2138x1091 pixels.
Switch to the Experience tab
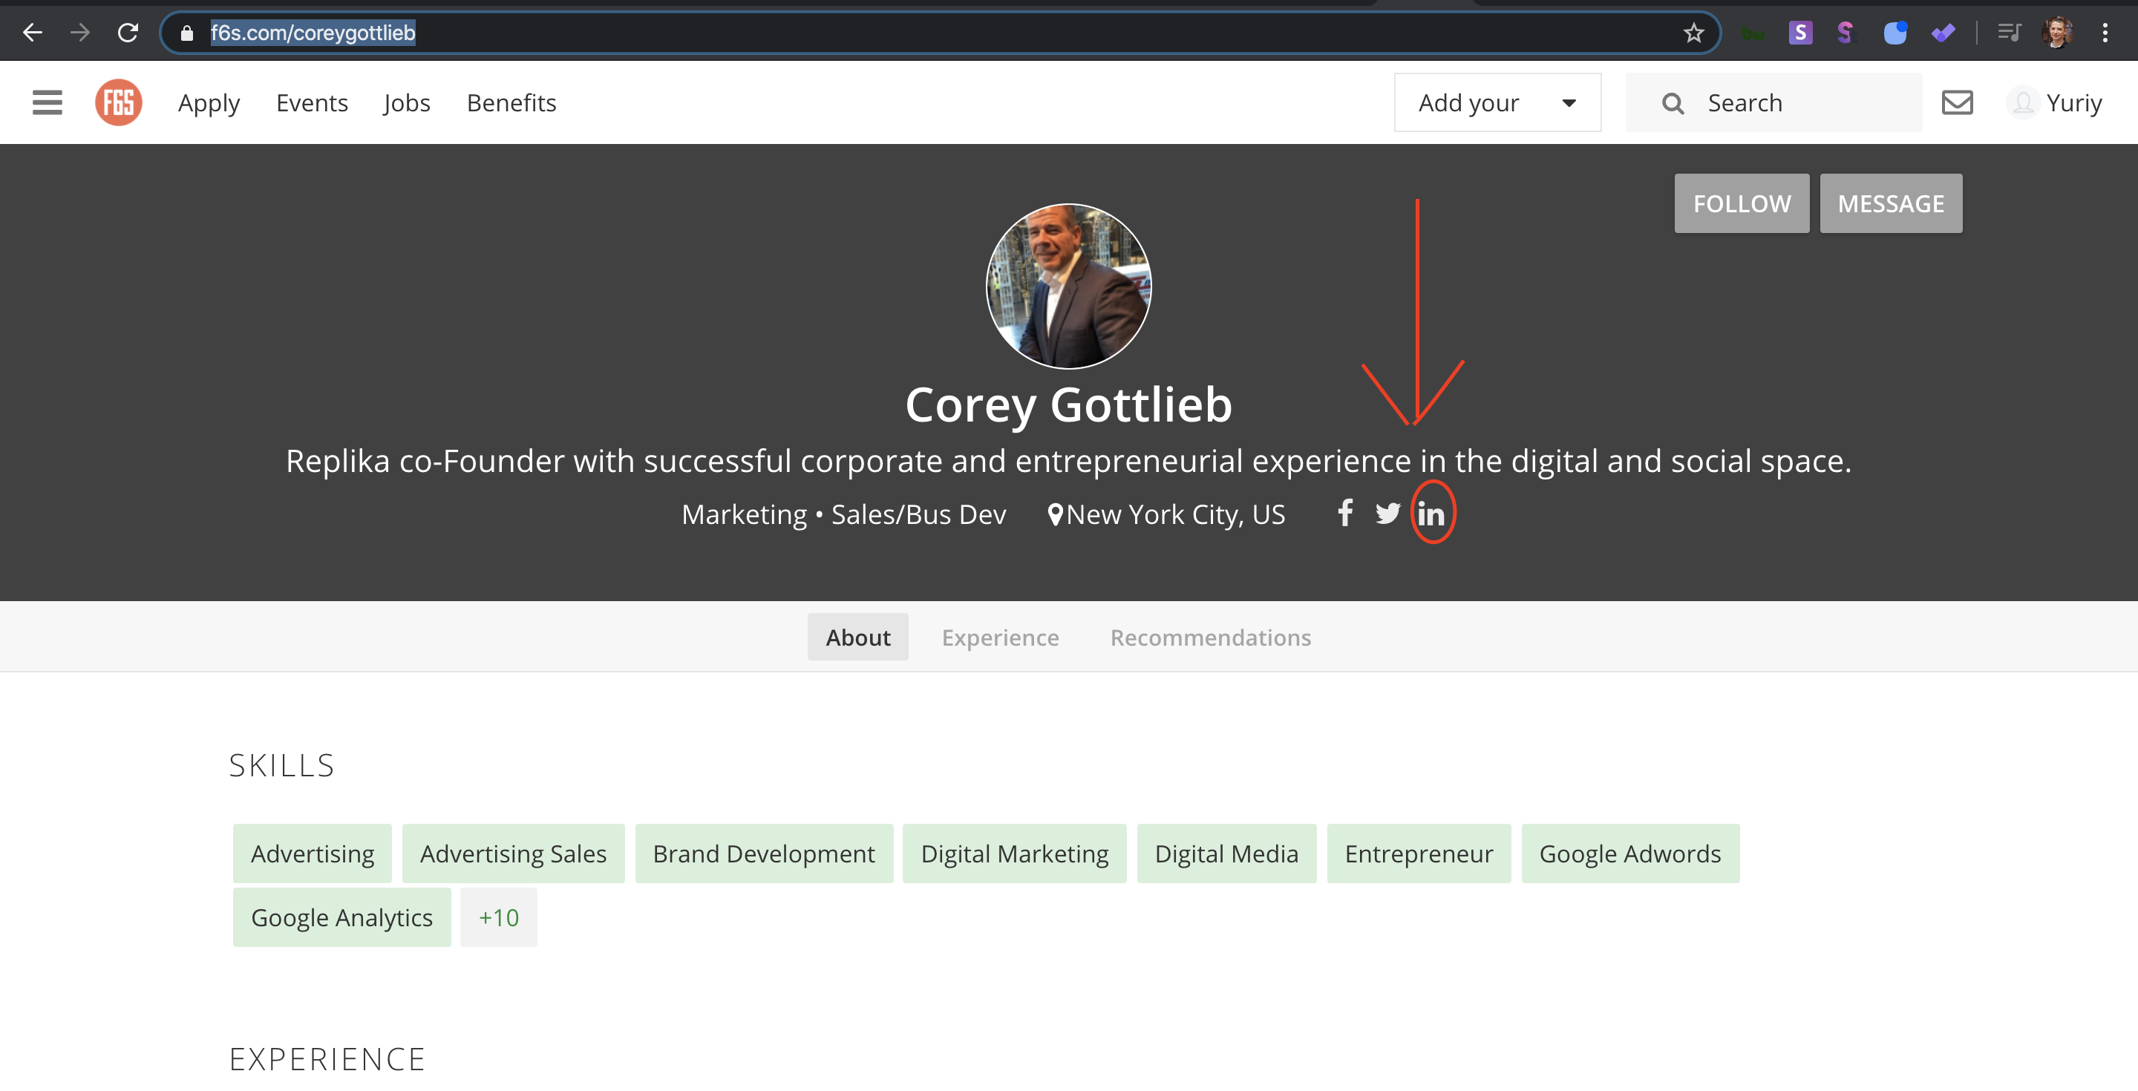click(1000, 638)
